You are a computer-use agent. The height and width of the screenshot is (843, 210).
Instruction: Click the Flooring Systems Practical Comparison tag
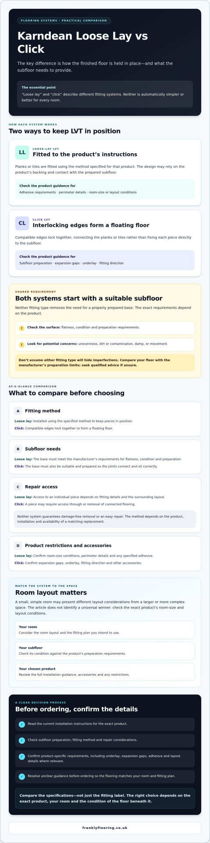tap(64, 21)
